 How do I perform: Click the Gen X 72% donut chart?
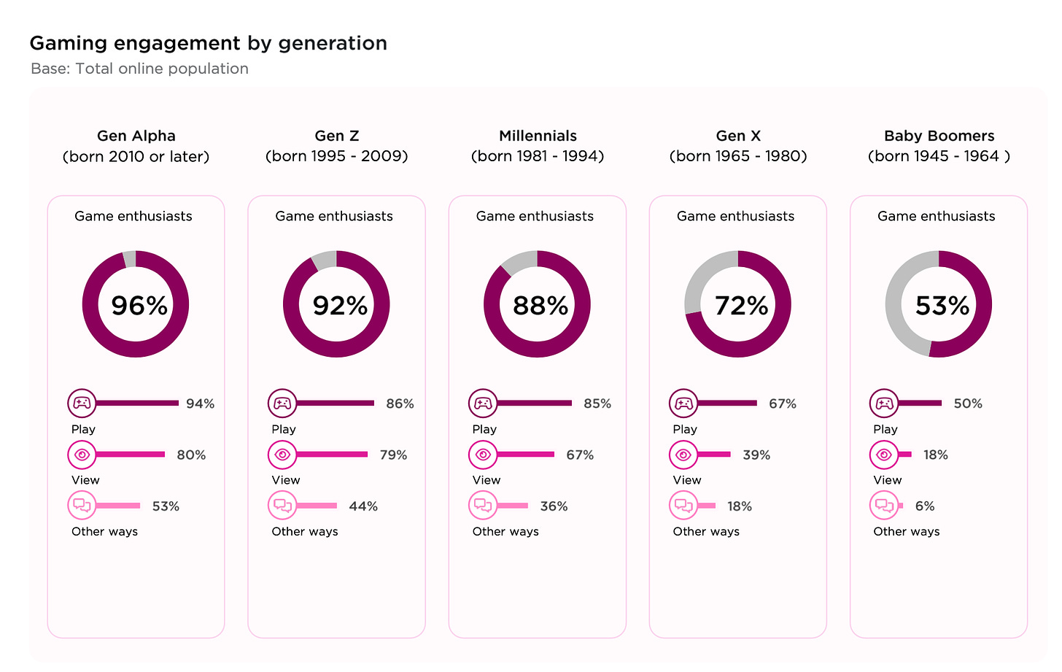pyautogui.click(x=738, y=304)
